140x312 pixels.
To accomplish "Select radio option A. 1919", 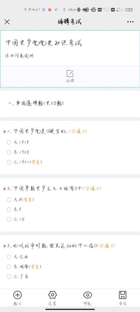I will 9,142.
